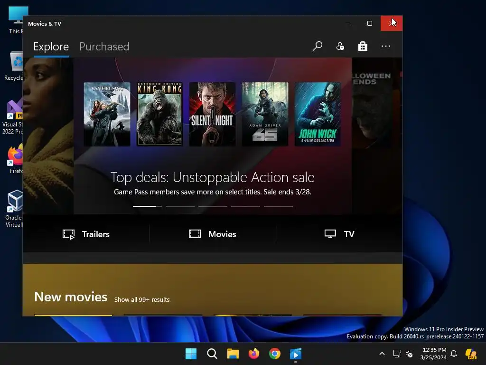Go to the third carousel slide indicator
The image size is (486, 365).
coord(213,206)
